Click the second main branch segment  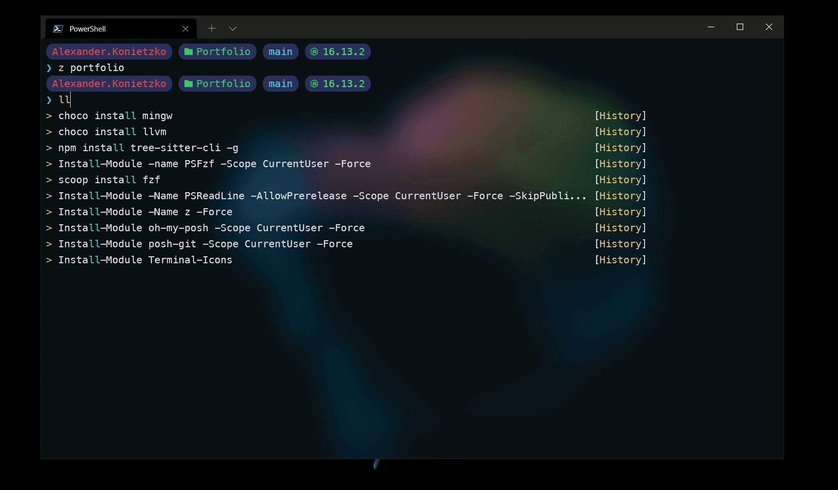click(x=281, y=84)
